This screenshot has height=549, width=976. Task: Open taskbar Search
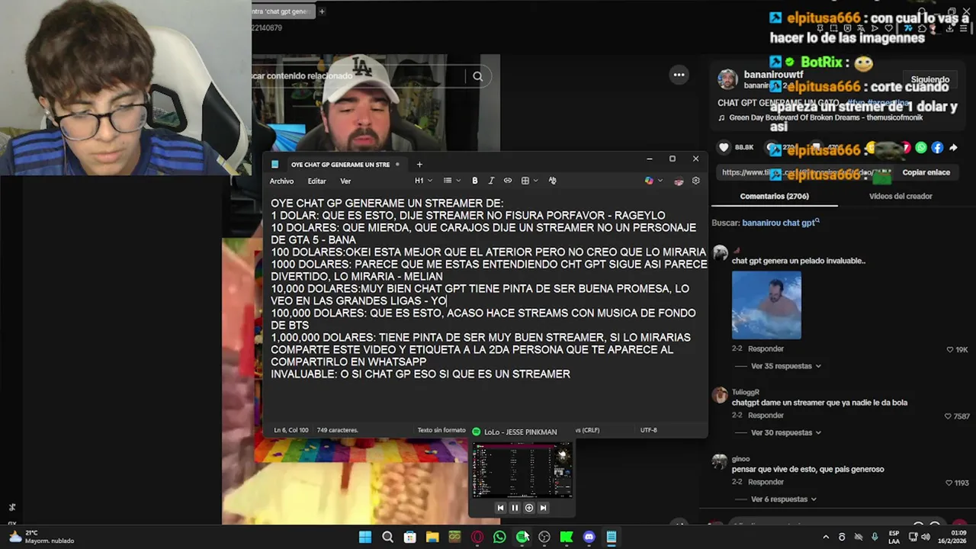click(387, 537)
